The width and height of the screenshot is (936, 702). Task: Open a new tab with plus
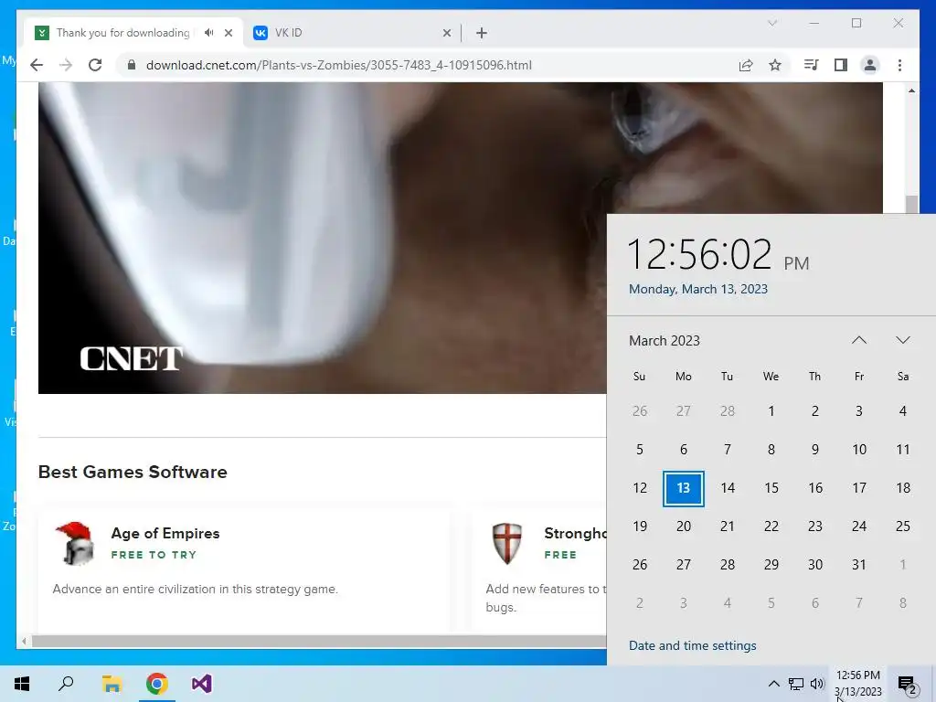point(482,33)
